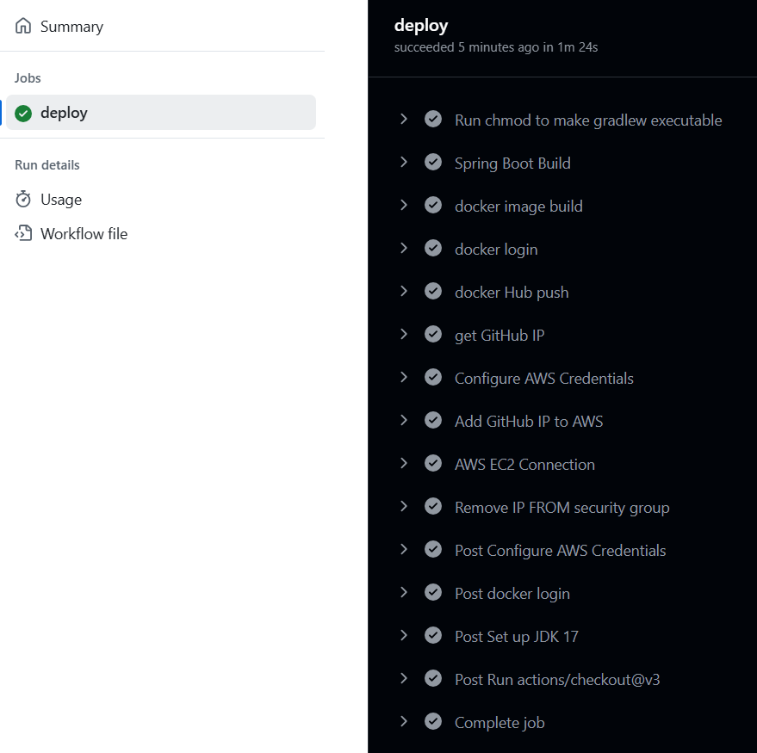Click check icon for Remove IP FROM security group
The height and width of the screenshot is (753, 757).
(433, 506)
